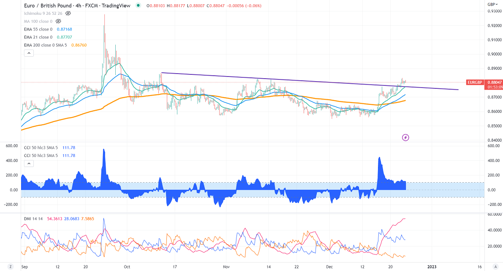Click the Oct label on time axis

pyautogui.click(x=127, y=267)
